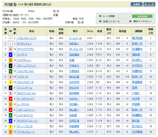Viewport: 158px width, 137px height.
Task: Open the 全周パトロール video link
Action: coord(111,21)
